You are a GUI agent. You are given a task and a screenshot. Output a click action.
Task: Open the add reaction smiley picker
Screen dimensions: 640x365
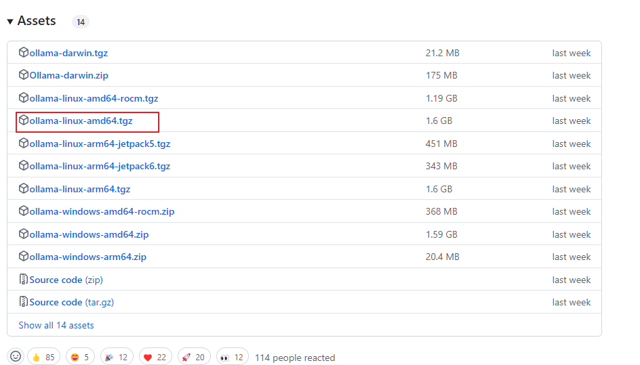click(x=16, y=357)
